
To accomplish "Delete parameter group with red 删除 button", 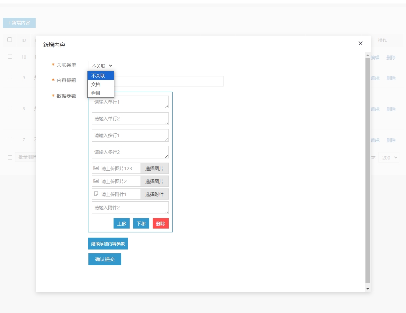I will 161,224.
